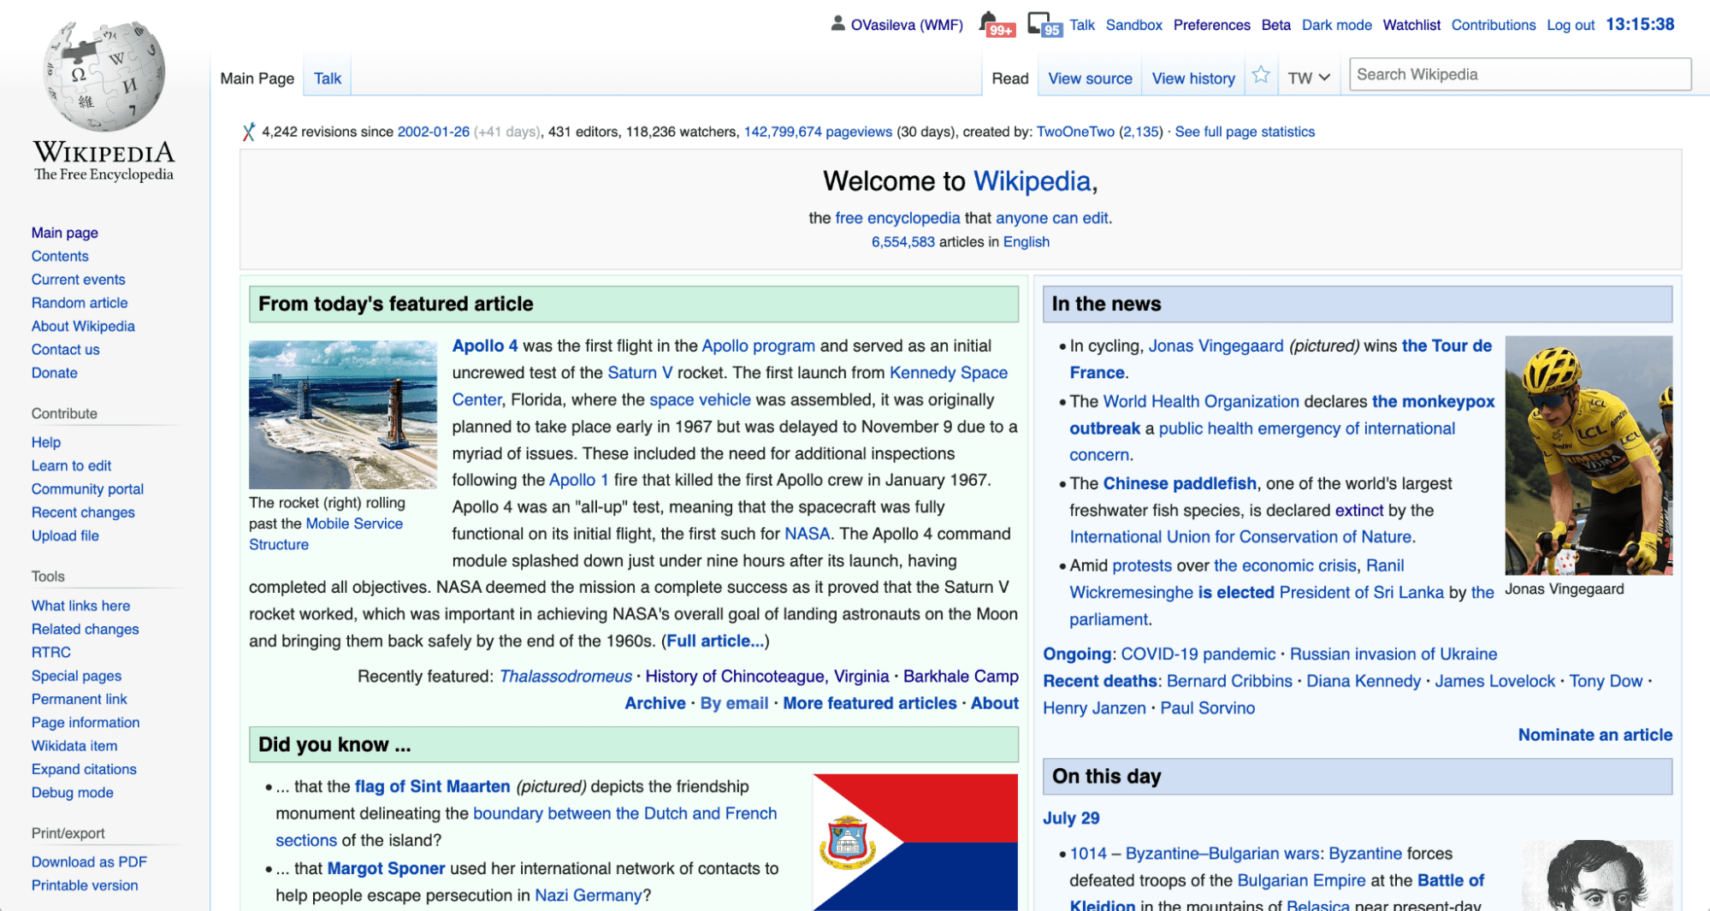Screen dimensions: 1710x911
Task: Open Recent changes in the sidebar
Action: [x=83, y=512]
